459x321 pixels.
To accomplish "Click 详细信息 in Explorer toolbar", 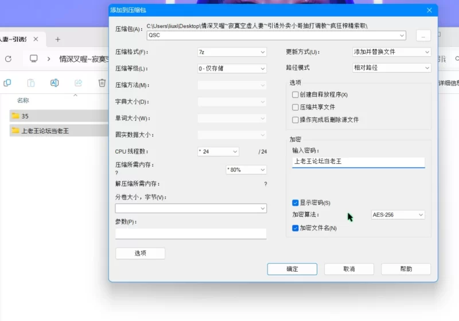I will [x=449, y=83].
